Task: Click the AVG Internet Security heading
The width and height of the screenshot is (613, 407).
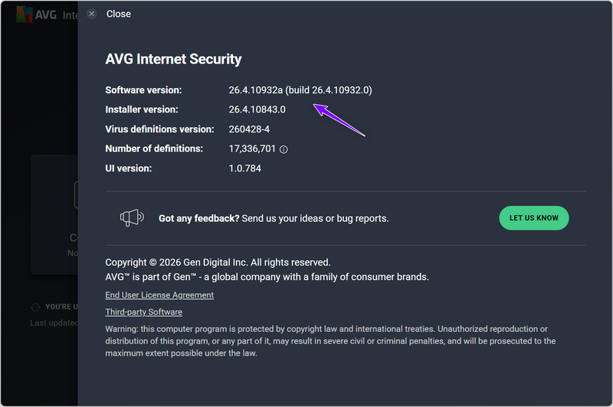Action: click(x=173, y=59)
